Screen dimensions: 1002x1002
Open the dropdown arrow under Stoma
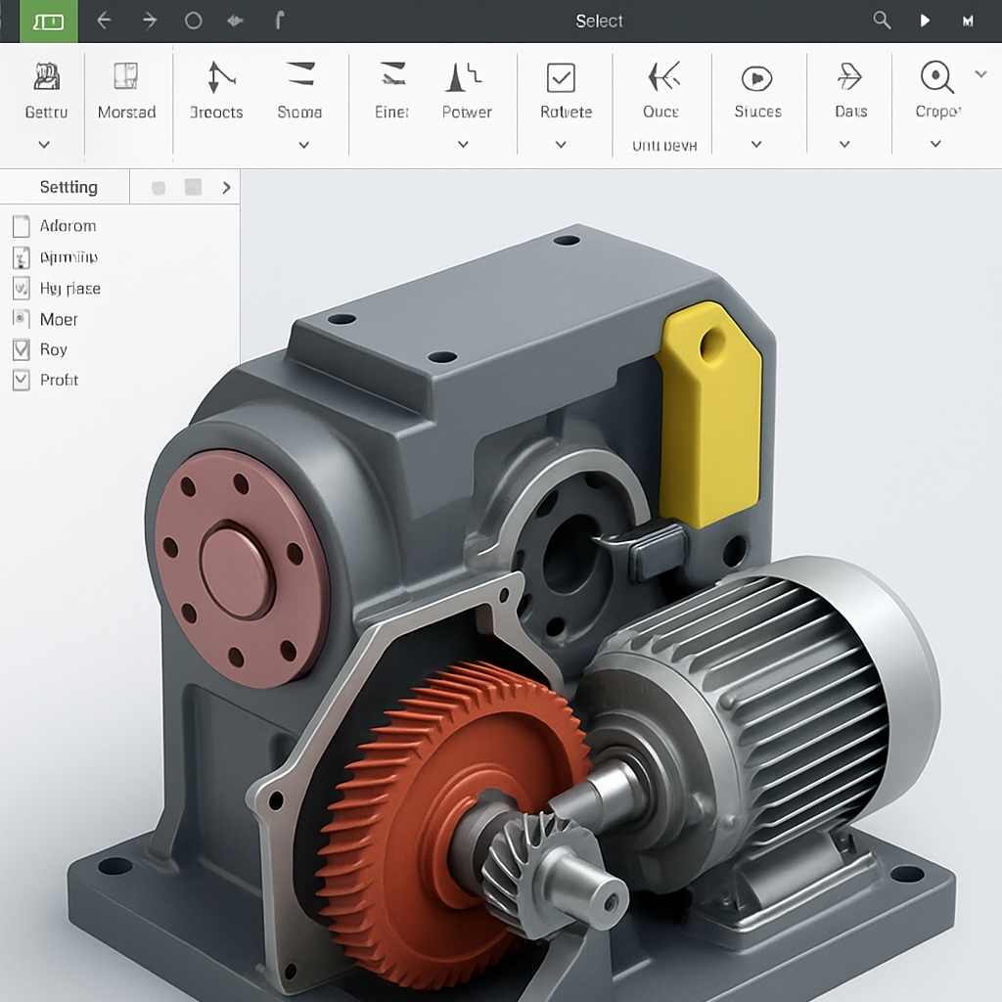pos(303,145)
